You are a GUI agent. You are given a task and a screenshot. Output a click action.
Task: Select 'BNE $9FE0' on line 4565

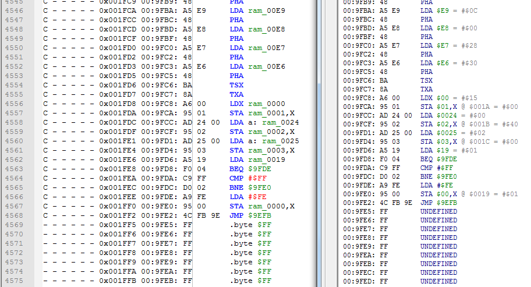250,187
